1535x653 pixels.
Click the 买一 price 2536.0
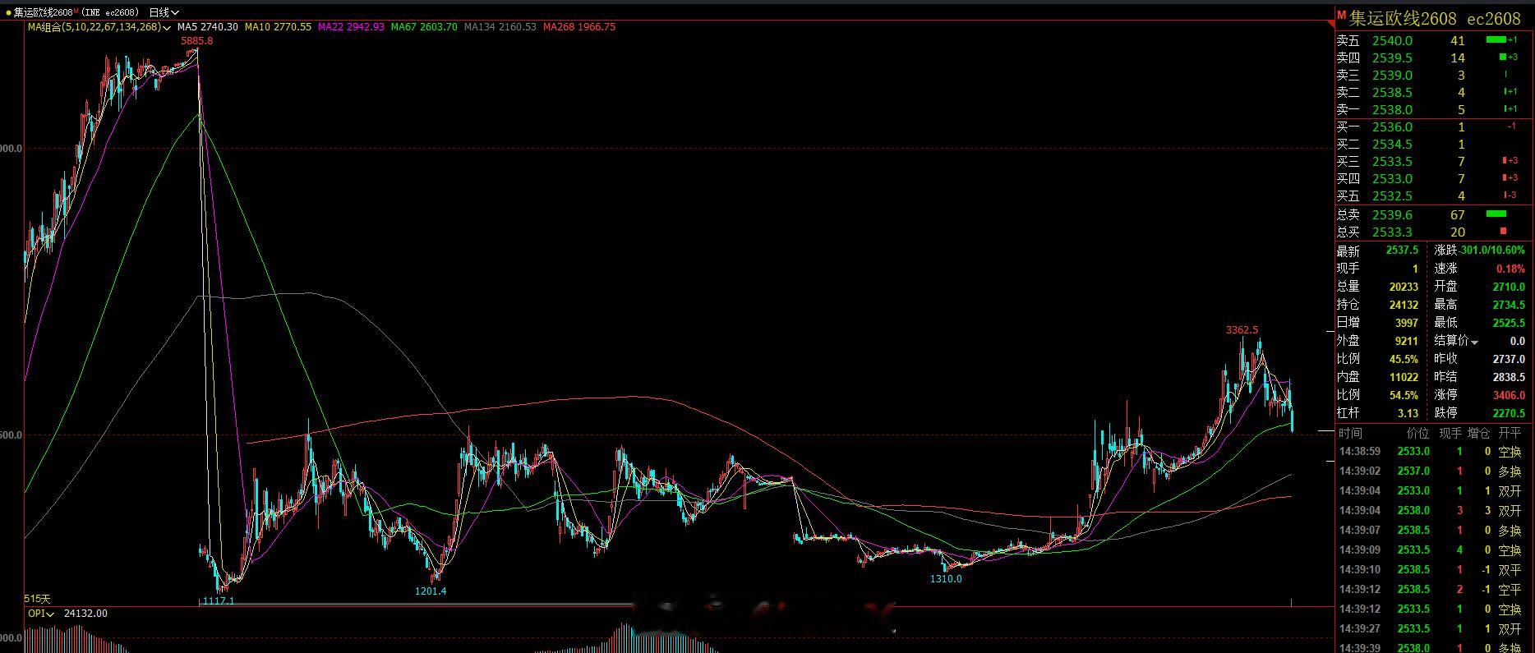(1392, 126)
